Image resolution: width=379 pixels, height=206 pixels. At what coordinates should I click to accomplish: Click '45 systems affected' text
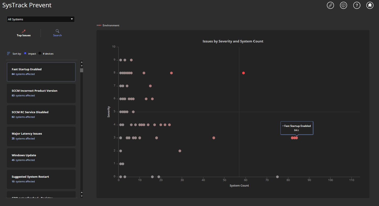click(23, 160)
